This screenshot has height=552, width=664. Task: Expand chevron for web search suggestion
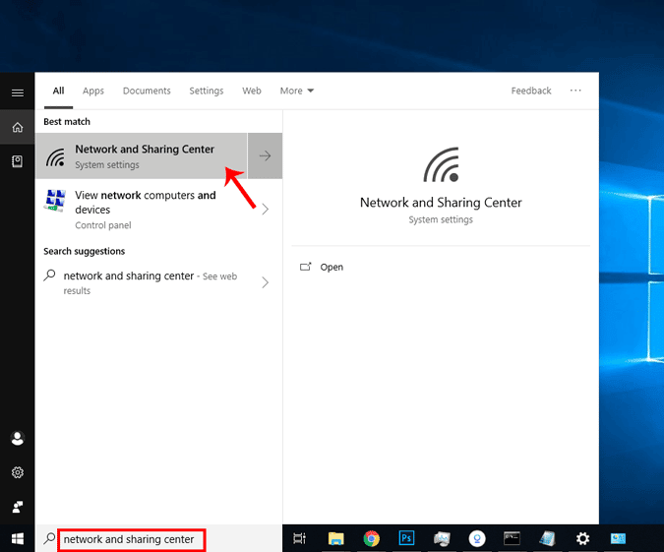point(265,282)
